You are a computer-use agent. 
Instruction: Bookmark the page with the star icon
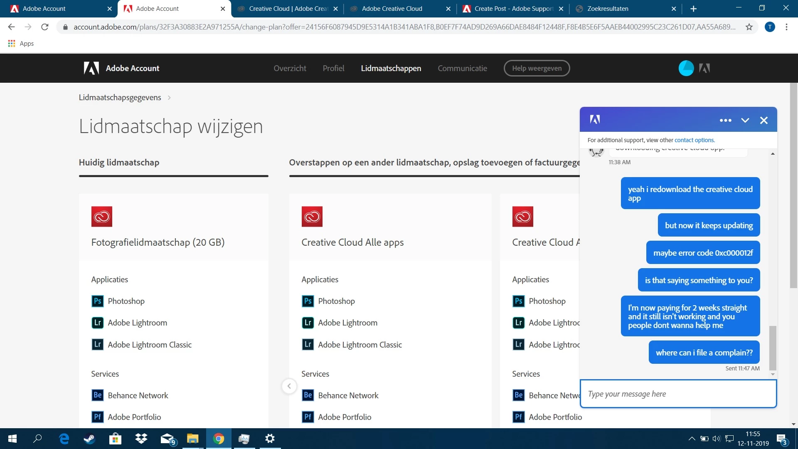point(749,27)
